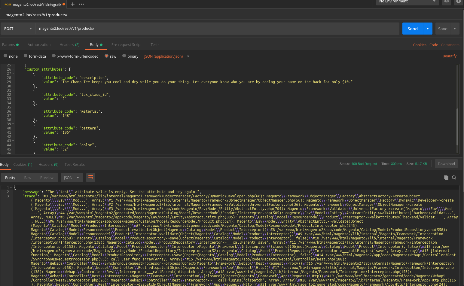Toggle response line wrap icon
The height and width of the screenshot is (286, 464).
pyautogui.click(x=90, y=178)
